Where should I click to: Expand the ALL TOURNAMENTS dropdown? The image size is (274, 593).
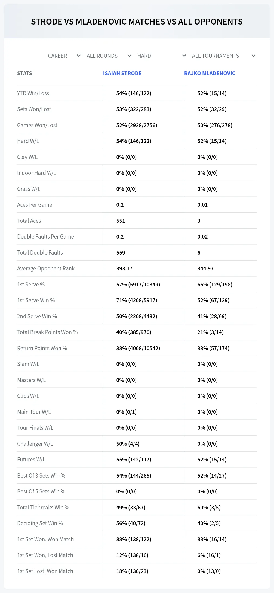coord(224,56)
